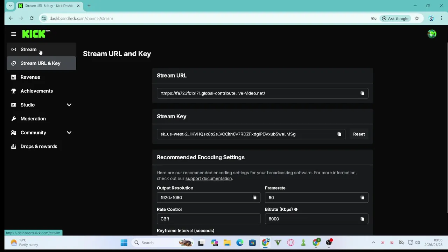This screenshot has width=448, height=252.
Task: Open the hamburger sidebar menu
Action: pyautogui.click(x=14, y=34)
